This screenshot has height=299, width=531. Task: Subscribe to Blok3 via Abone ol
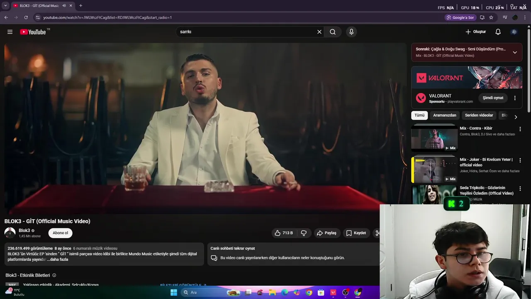tap(60, 233)
